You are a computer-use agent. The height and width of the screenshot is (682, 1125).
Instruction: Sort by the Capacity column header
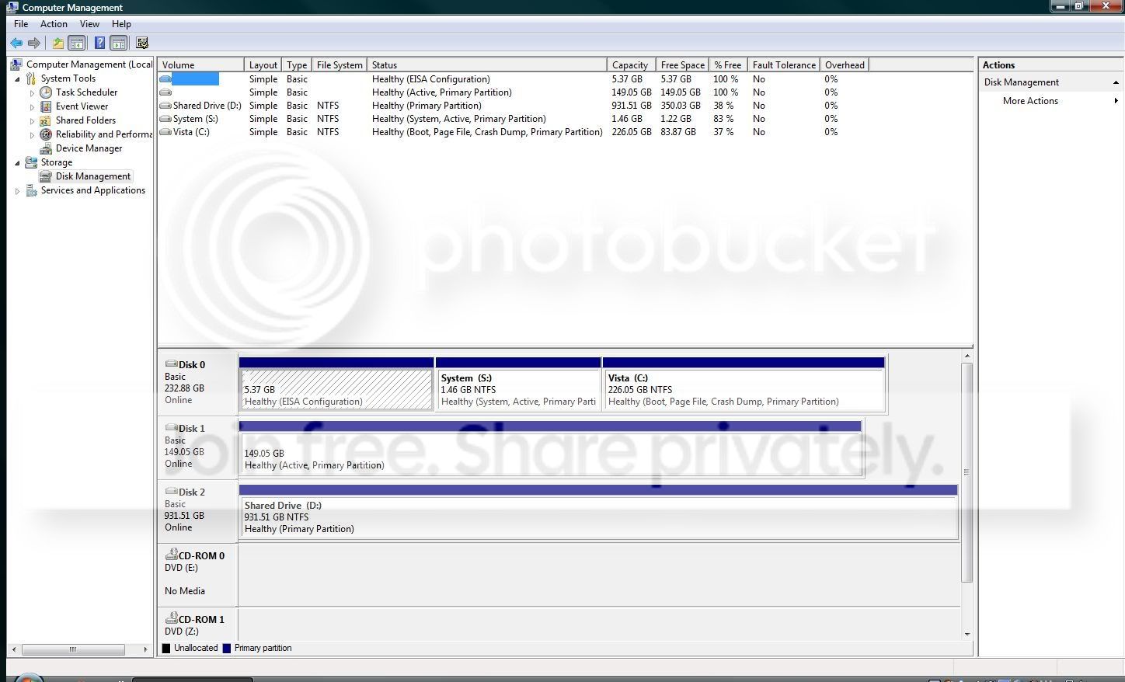[631, 65]
